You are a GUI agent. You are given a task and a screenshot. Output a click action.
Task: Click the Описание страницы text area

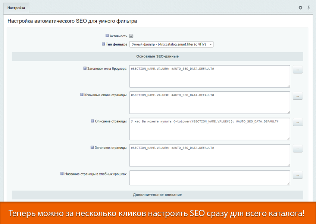coord(209,129)
